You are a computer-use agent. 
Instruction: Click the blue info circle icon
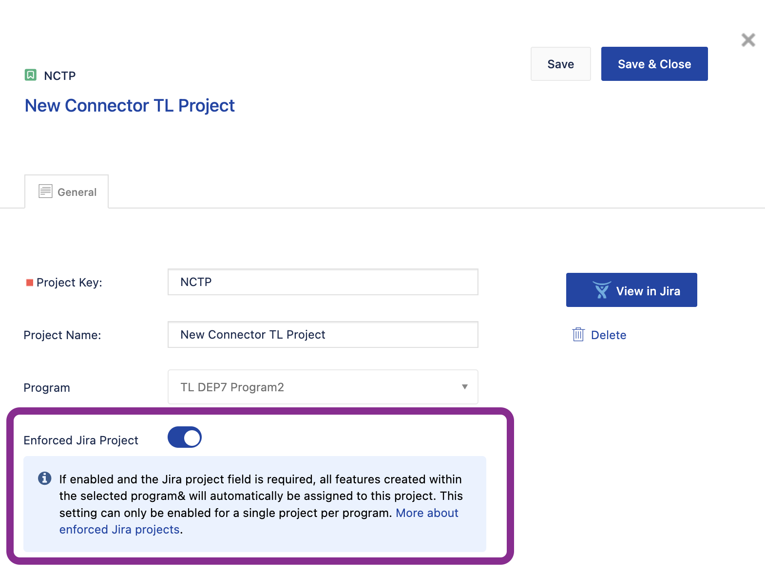pos(45,478)
